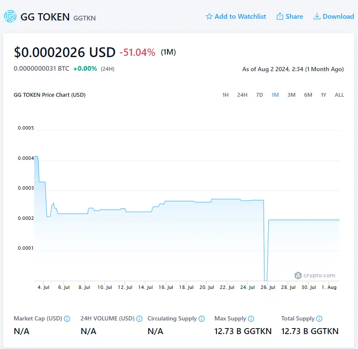
Task: Click the Download arrow icon
Action: pos(317,16)
